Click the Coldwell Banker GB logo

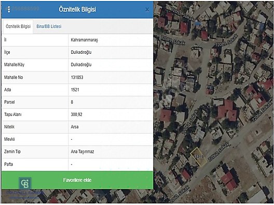point(25,183)
